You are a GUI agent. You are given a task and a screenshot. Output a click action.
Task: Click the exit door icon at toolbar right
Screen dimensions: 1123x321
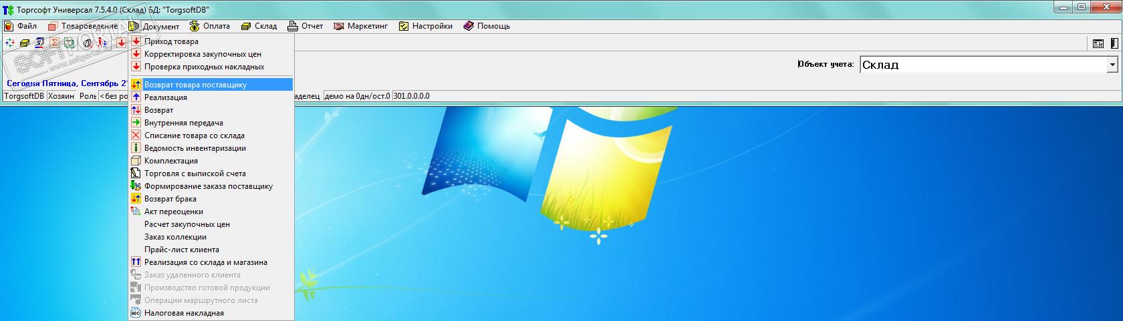click(x=1113, y=44)
